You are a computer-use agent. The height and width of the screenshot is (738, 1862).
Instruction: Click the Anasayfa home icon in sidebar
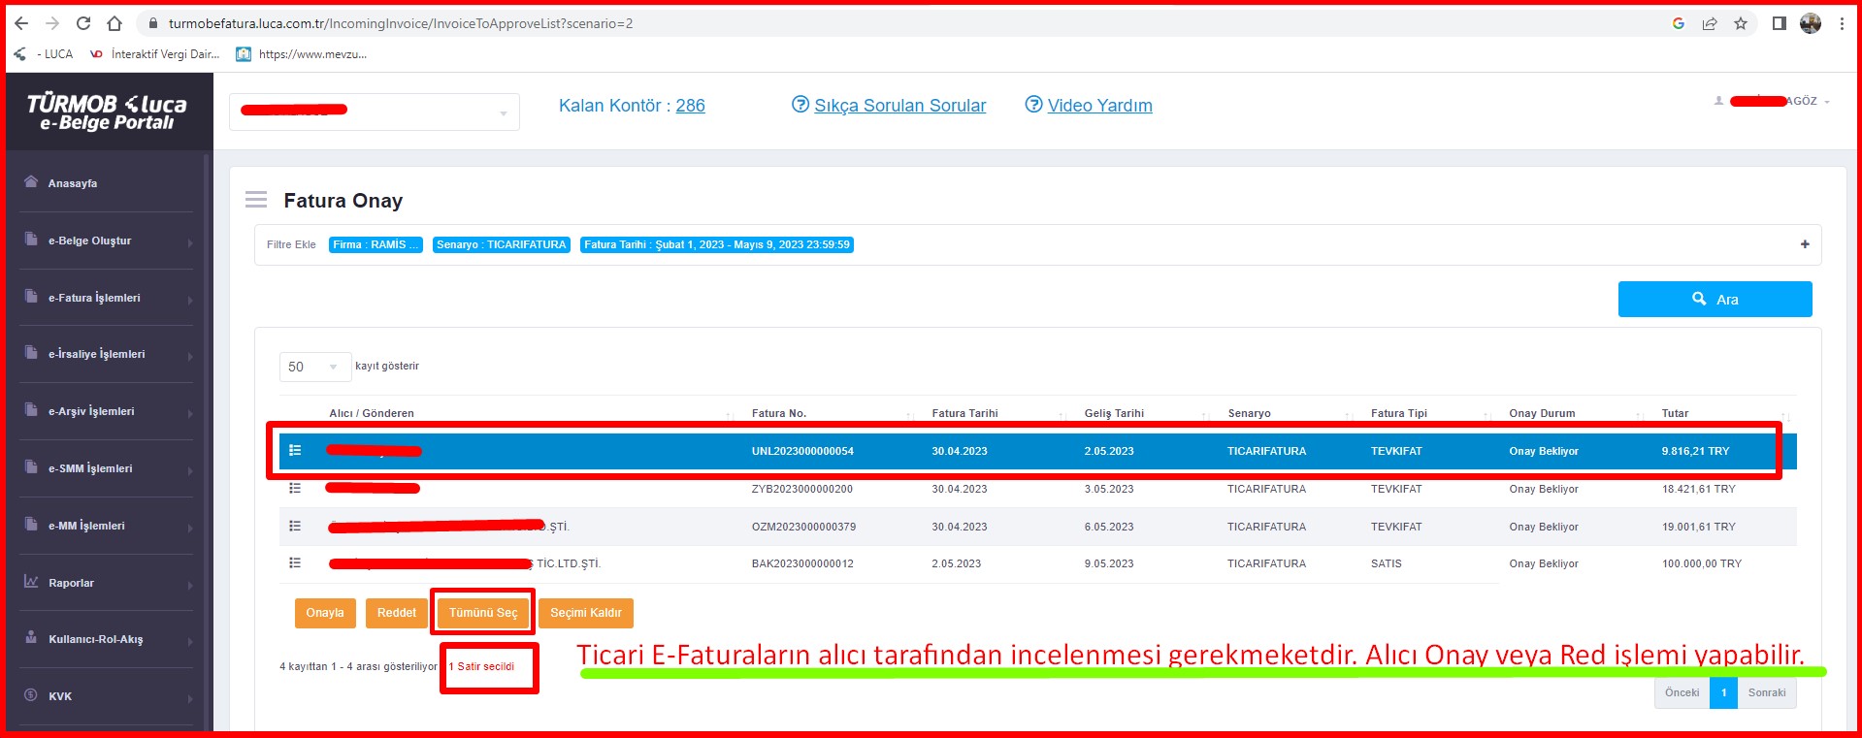[31, 182]
